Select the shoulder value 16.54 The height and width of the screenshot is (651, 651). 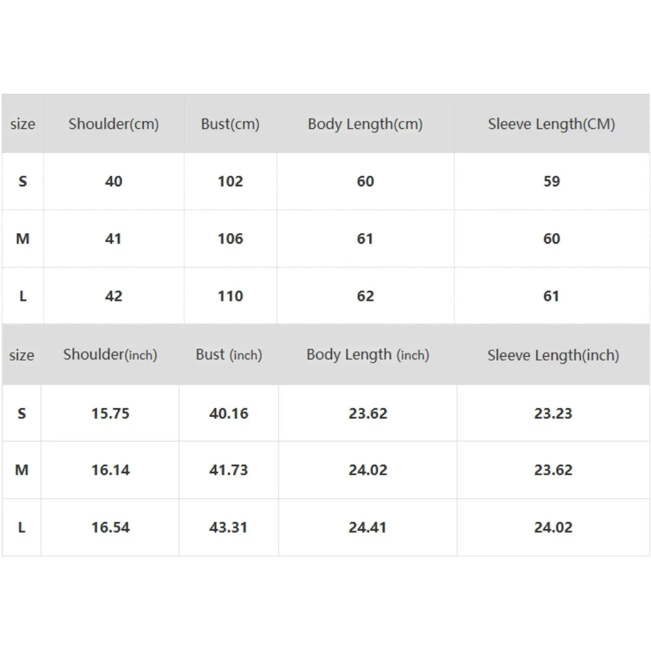click(110, 527)
